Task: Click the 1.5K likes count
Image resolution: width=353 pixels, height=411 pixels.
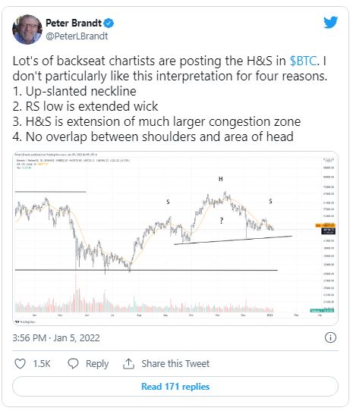Action: coord(42,364)
